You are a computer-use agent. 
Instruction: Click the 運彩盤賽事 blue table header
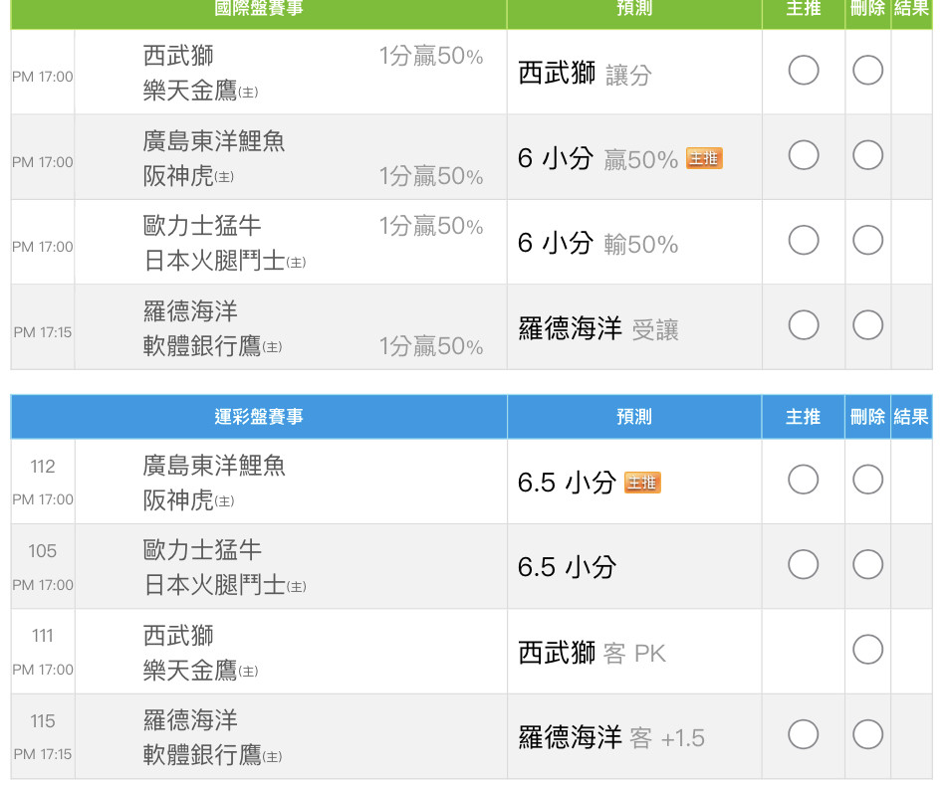click(x=259, y=417)
